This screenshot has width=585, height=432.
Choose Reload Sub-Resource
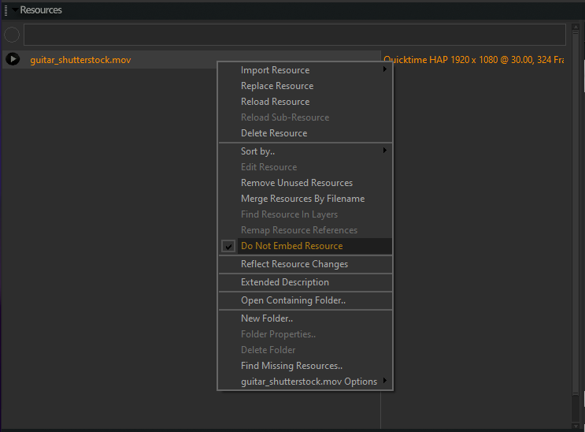click(x=305, y=117)
